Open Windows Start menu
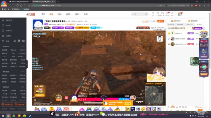The height and width of the screenshot is (118, 211). 3,116
